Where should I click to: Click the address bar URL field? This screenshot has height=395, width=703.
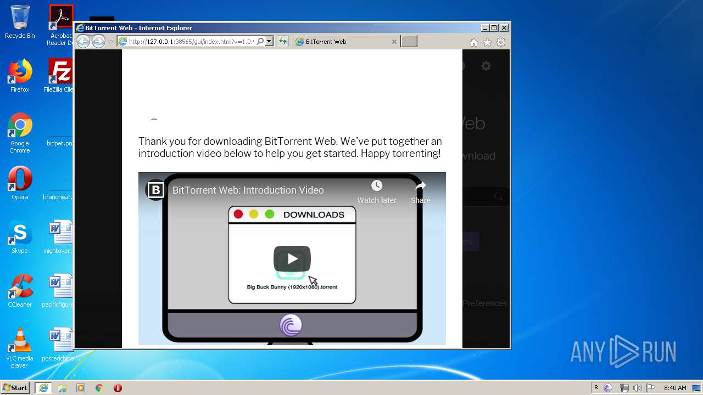pos(192,42)
